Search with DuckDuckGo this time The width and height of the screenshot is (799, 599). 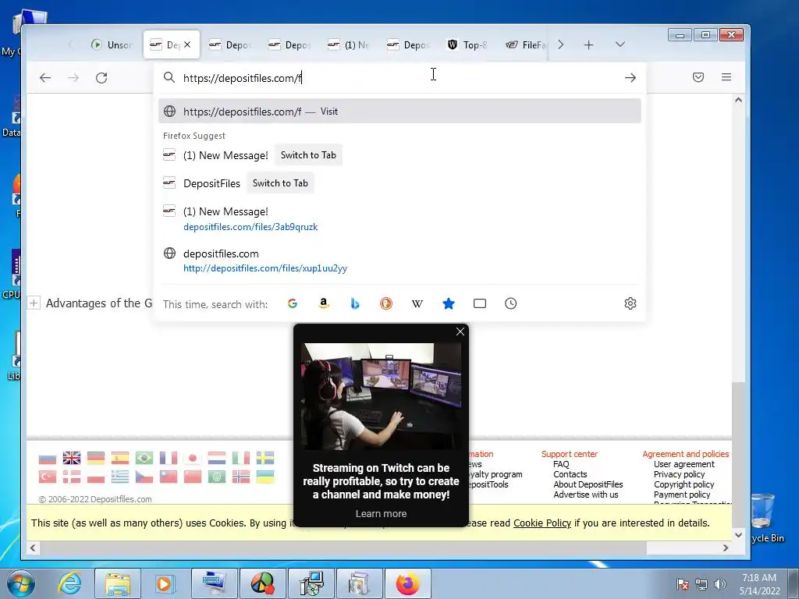[x=386, y=303]
